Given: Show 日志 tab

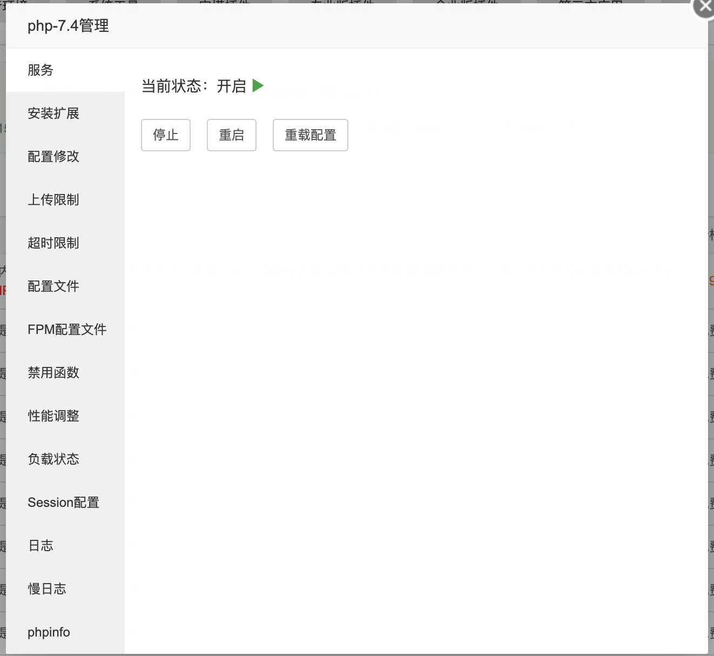Looking at the screenshot, I should click(65, 546).
